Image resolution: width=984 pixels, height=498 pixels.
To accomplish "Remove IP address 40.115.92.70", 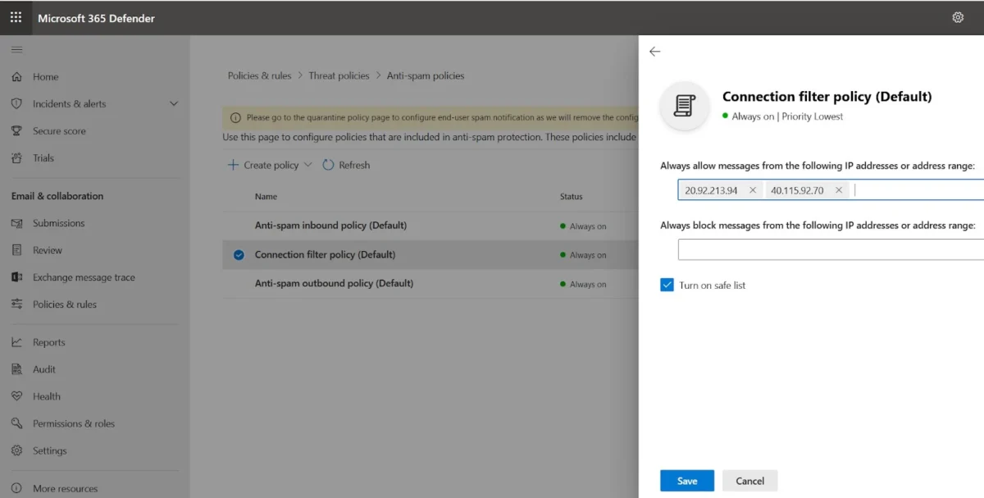I will [x=838, y=190].
